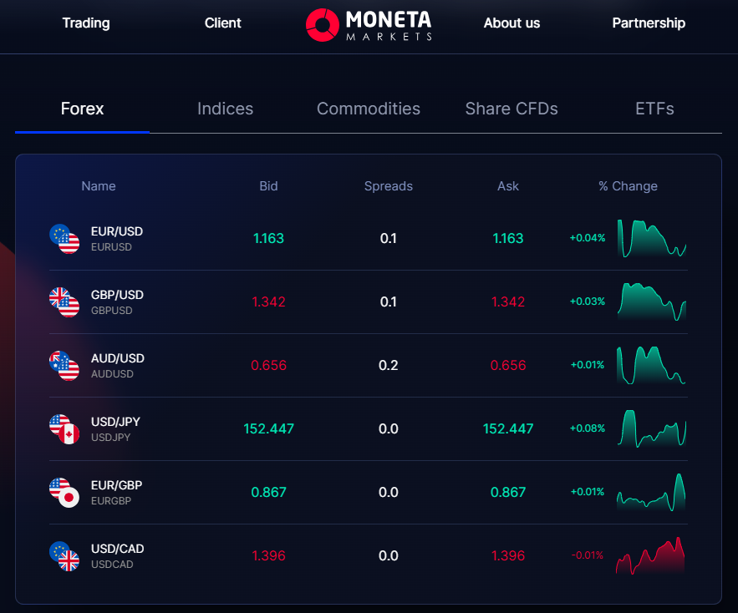Screen dimensions: 738x613
Task: Switch to the Commodities tab
Action: (368, 109)
